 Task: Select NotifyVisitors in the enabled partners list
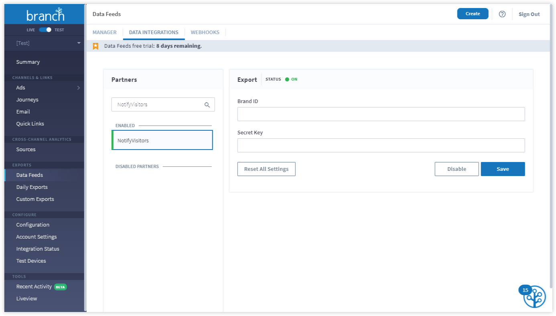coord(162,141)
